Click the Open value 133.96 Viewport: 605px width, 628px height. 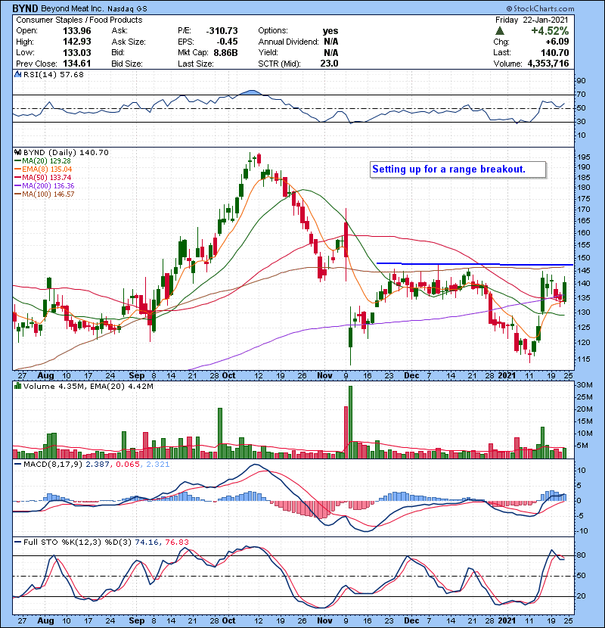(x=77, y=31)
